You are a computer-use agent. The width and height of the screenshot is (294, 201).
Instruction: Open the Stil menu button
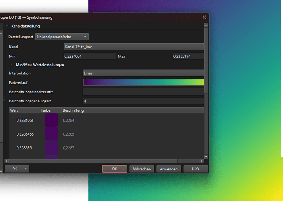point(17,169)
